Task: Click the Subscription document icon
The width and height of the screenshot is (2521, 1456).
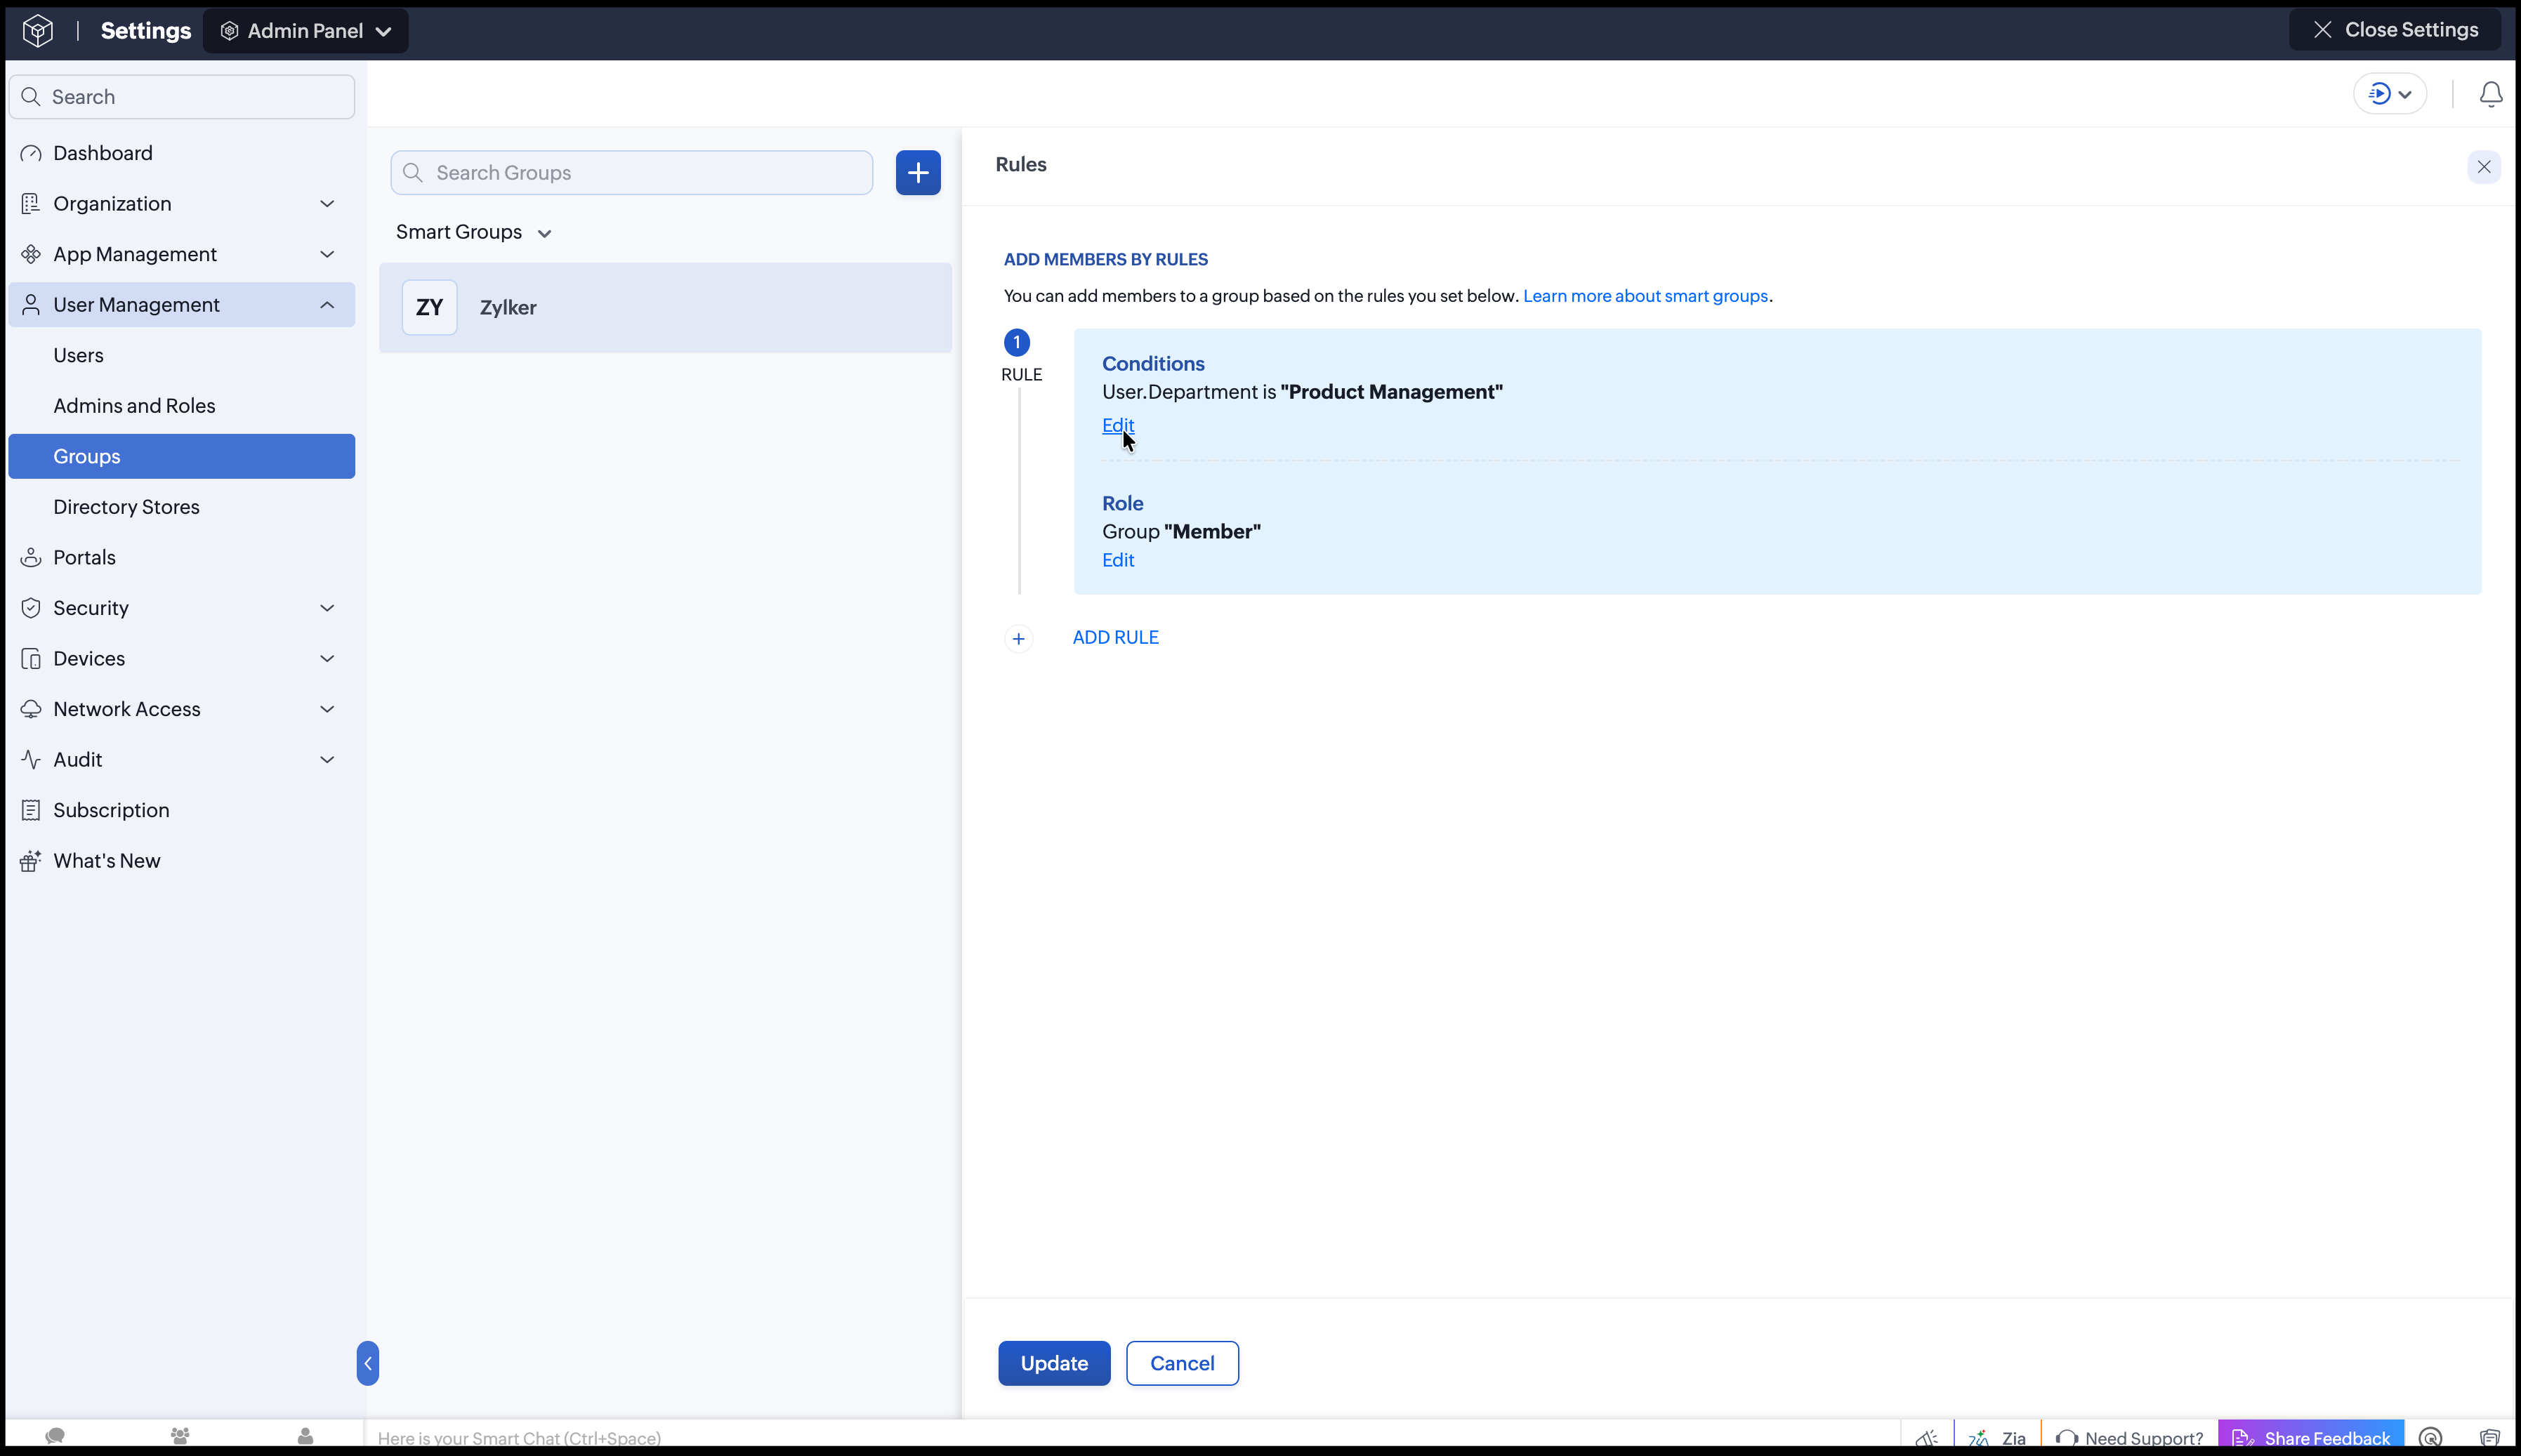Action: click(x=31, y=810)
